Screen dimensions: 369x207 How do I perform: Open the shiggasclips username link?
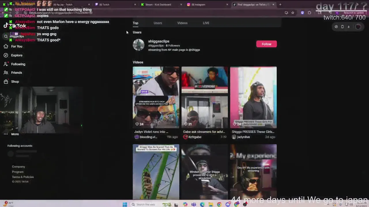[159, 41]
